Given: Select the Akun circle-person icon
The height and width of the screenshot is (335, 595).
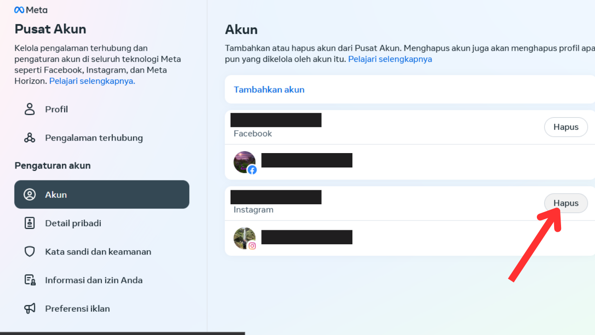Looking at the screenshot, I should click(x=30, y=194).
